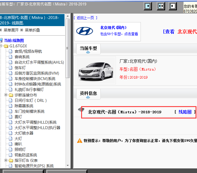Image resolution: width=197 pixels, height=173 pixels.
Task: Open 时钟&点烟器(电源插座)系统 tree item
Action: tap(38, 84)
